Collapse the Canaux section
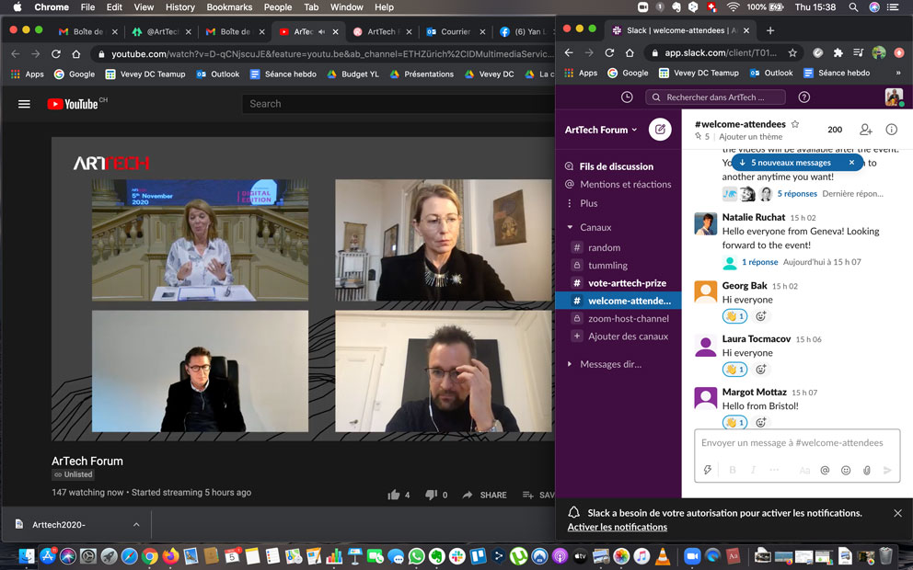 570,227
